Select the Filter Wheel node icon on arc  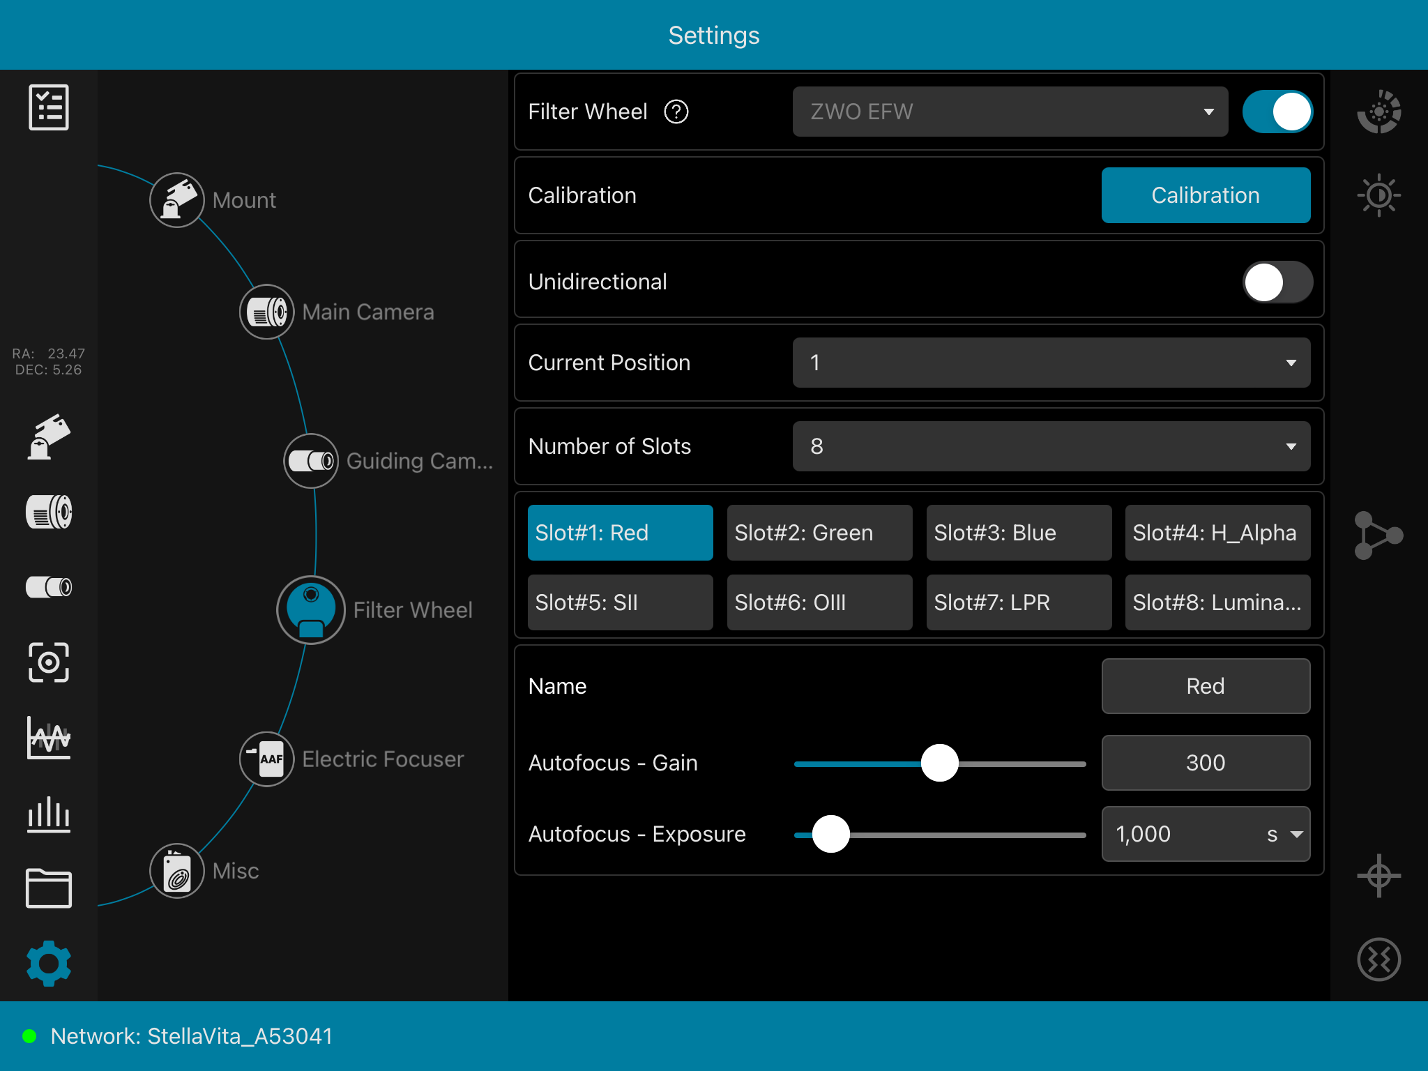tap(311, 610)
